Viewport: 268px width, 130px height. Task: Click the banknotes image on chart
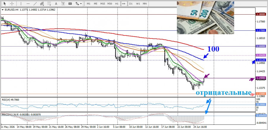pyautogui.click(x=205, y=18)
